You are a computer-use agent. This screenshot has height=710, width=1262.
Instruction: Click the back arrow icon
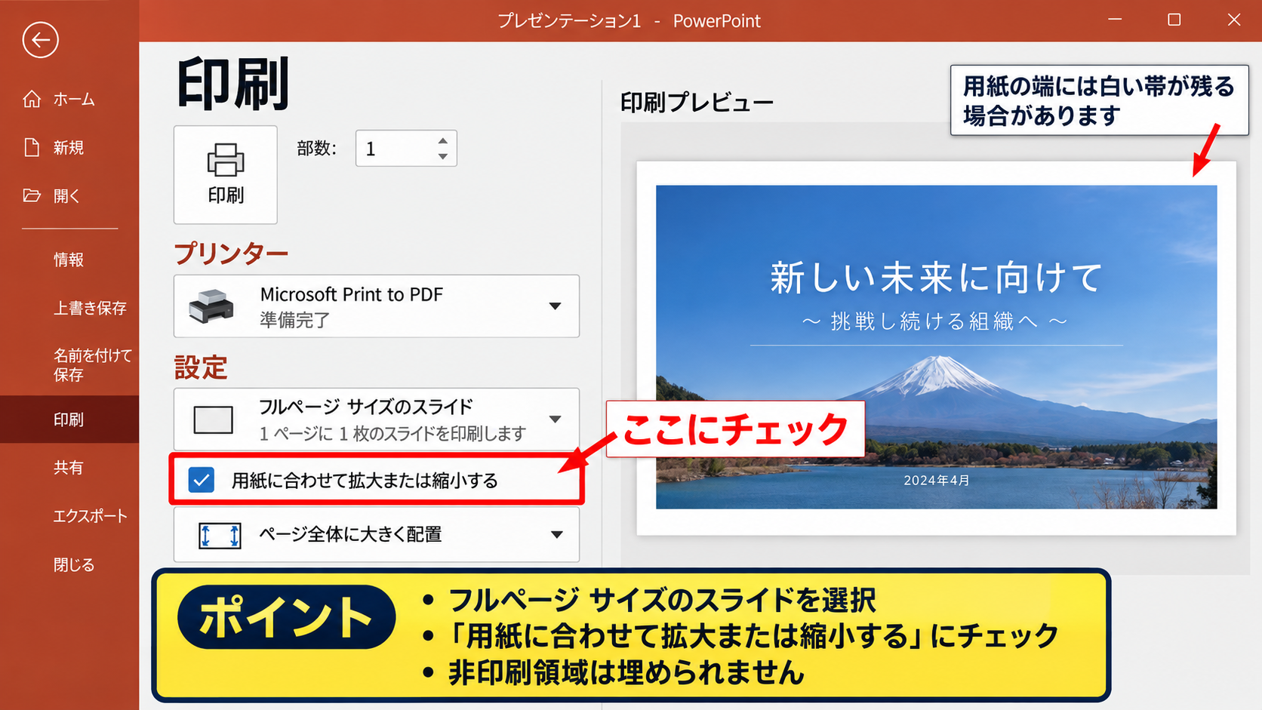(x=40, y=40)
